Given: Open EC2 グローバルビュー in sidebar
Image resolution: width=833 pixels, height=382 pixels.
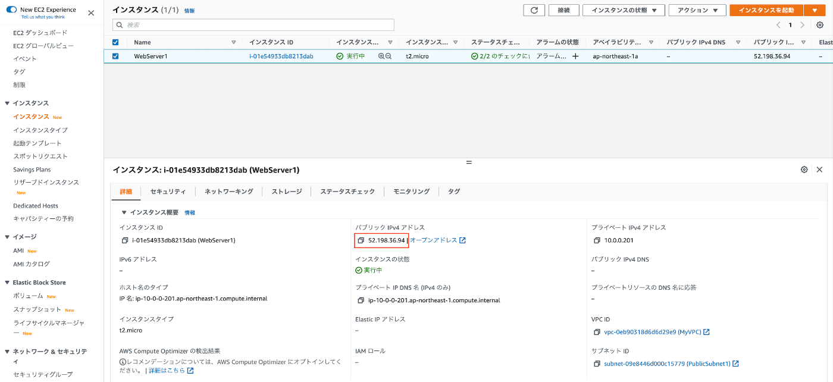Looking at the screenshot, I should pyautogui.click(x=43, y=46).
